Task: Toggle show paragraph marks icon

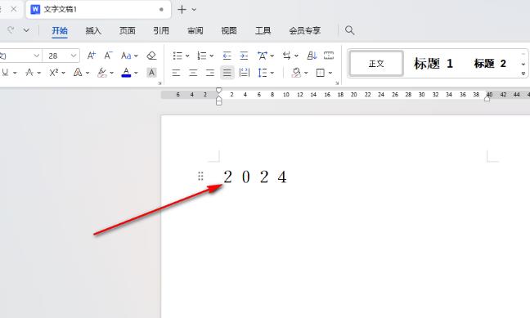Action: (329, 56)
